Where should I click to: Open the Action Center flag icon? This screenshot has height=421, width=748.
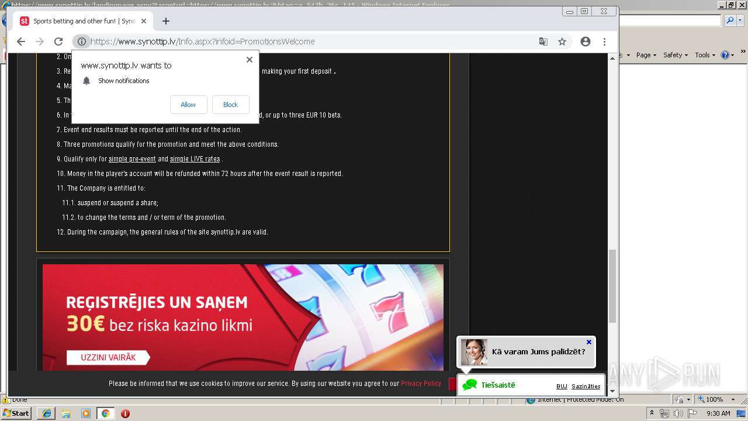(692, 413)
